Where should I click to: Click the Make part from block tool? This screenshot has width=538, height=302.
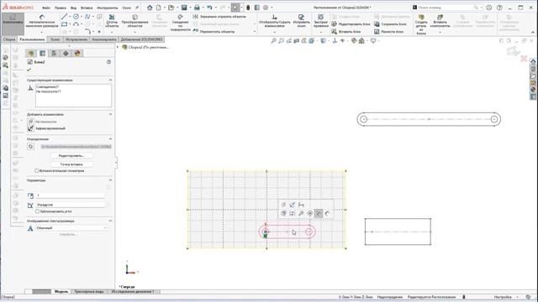[421, 24]
